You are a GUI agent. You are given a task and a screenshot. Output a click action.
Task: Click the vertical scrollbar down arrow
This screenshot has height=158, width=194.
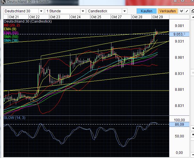(x=193, y=129)
